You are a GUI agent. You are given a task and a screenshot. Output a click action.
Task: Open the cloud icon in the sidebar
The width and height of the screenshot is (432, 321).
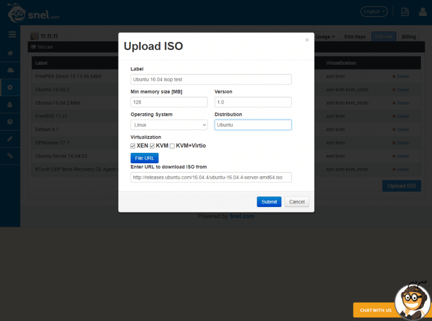(x=10, y=70)
